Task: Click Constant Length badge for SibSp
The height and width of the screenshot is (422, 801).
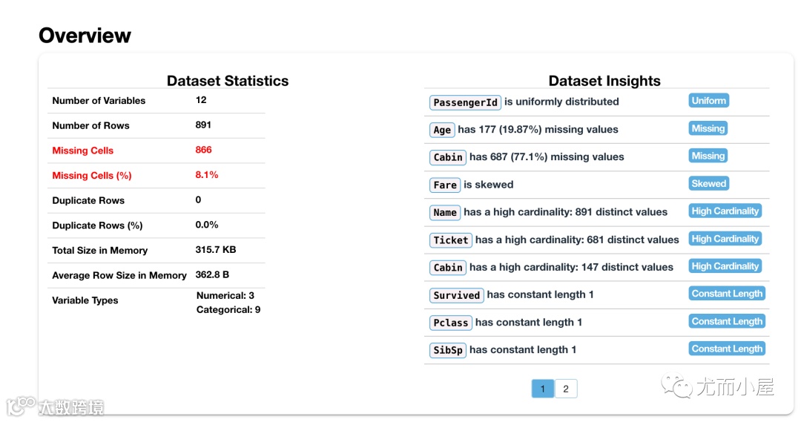Action: coord(727,349)
